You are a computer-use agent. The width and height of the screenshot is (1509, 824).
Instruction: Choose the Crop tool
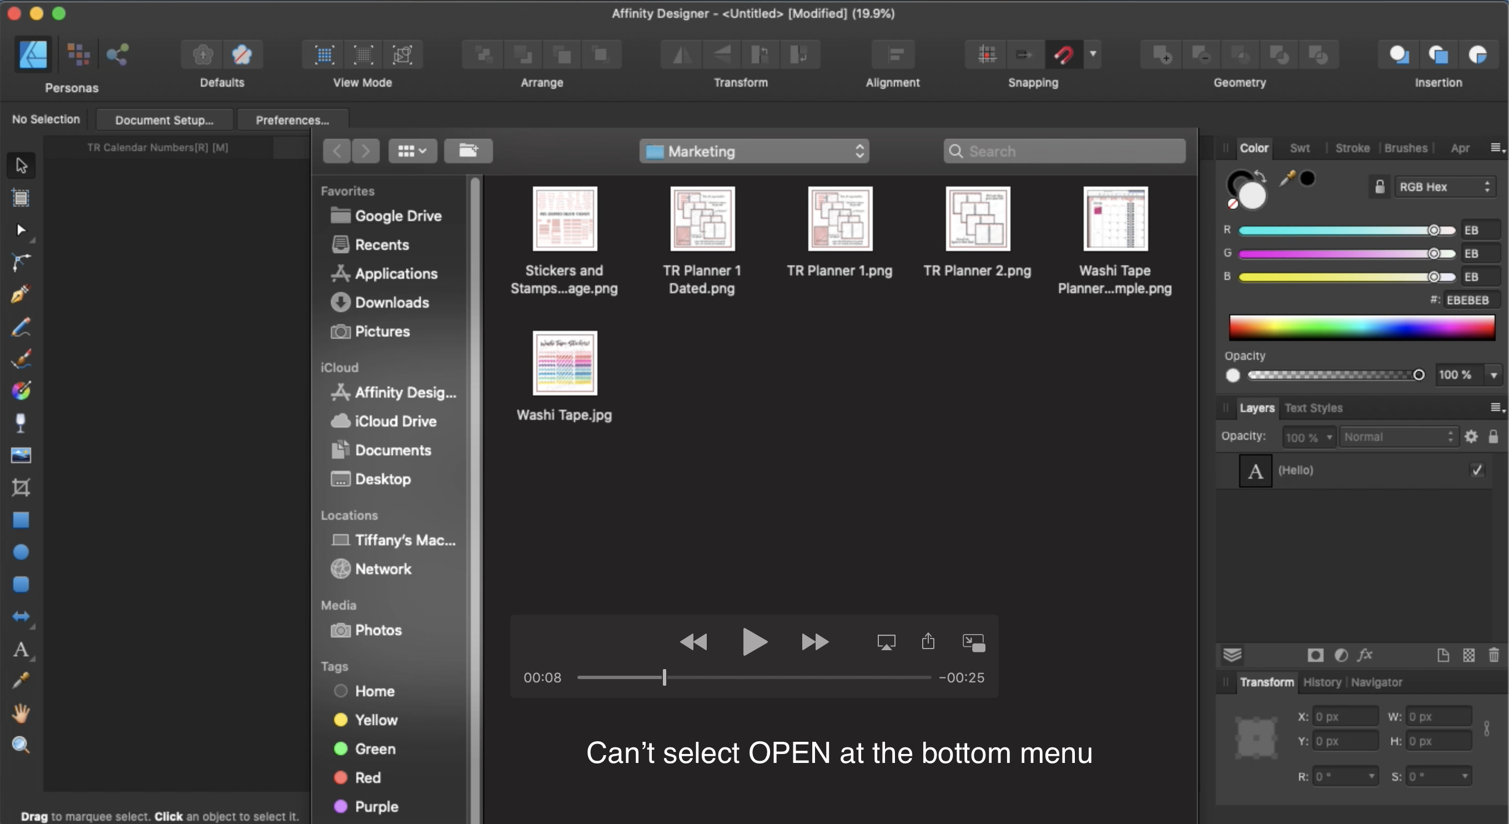pyautogui.click(x=21, y=487)
